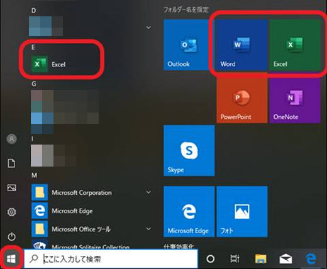Click the letter D section header
Image resolution: width=327 pixels, height=269 pixels.
pos(33,10)
